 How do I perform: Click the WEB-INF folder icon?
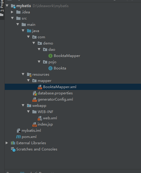34,112
